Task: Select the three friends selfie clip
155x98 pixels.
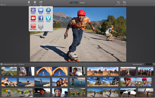Action: click(60, 82)
